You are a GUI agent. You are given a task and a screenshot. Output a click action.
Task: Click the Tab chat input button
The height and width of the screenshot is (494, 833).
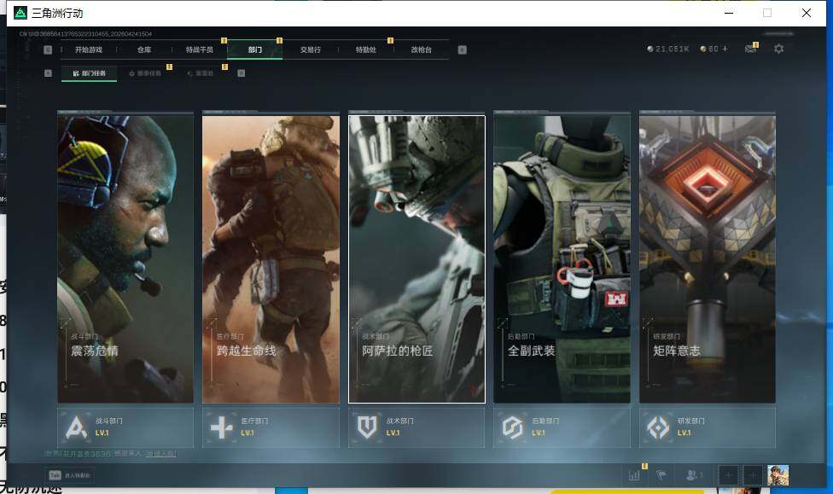click(70, 475)
